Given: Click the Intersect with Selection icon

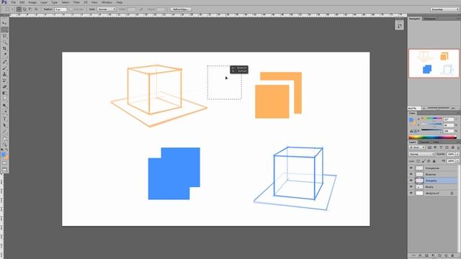Looking at the screenshot, I should [36, 9].
